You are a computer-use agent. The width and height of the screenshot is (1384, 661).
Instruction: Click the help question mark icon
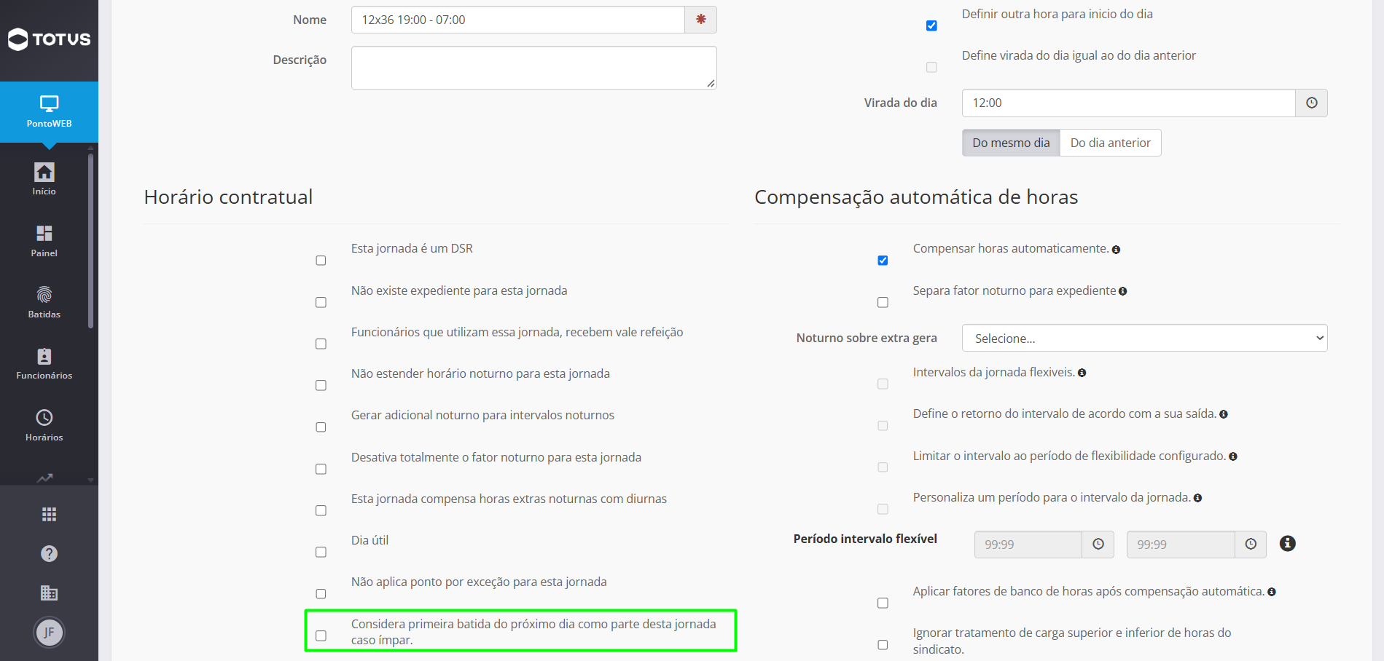tap(49, 554)
